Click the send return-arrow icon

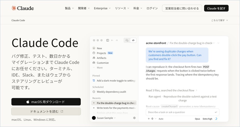pos(216,112)
